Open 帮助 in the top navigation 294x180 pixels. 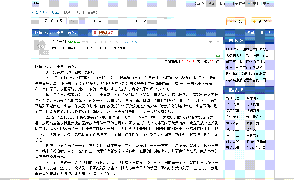coord(256,4)
